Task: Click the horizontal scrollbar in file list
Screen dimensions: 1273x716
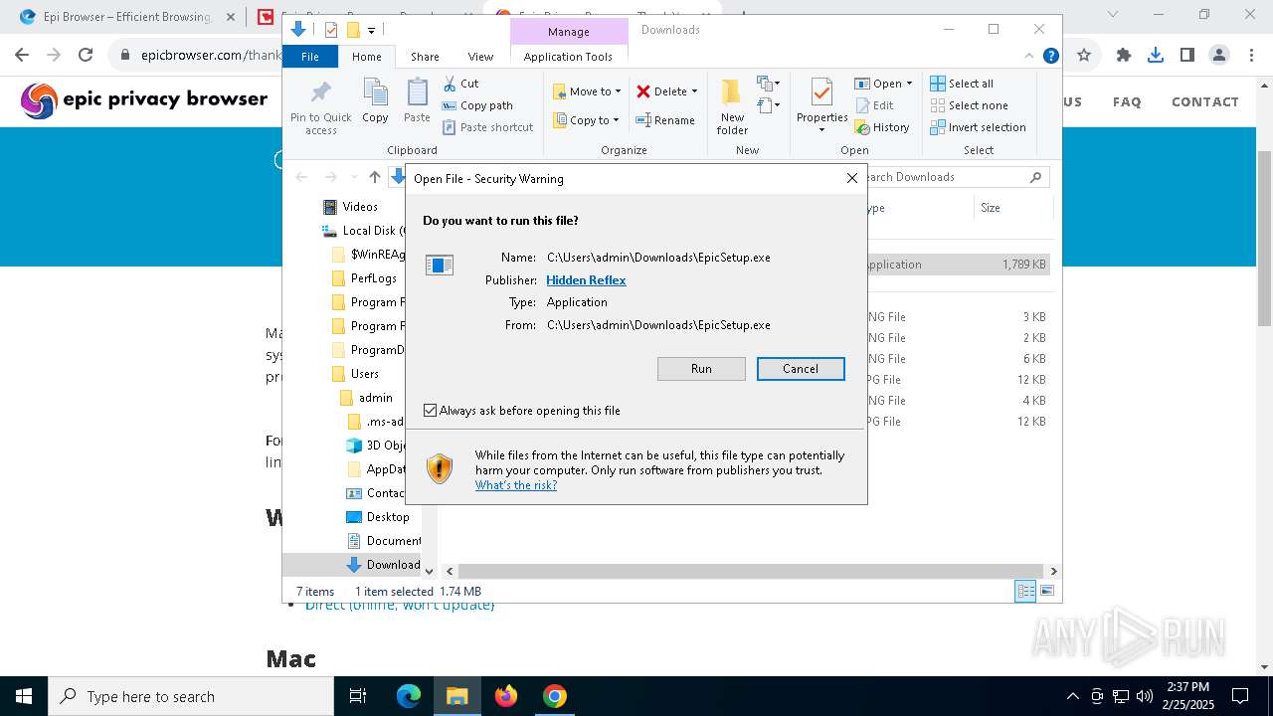Action: 750,571
